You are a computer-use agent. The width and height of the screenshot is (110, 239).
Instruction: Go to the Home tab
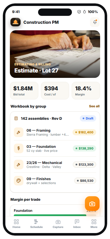click(x=16, y=224)
